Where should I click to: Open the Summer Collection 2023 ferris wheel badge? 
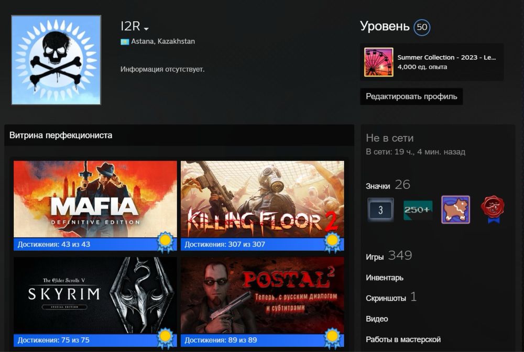[379, 62]
